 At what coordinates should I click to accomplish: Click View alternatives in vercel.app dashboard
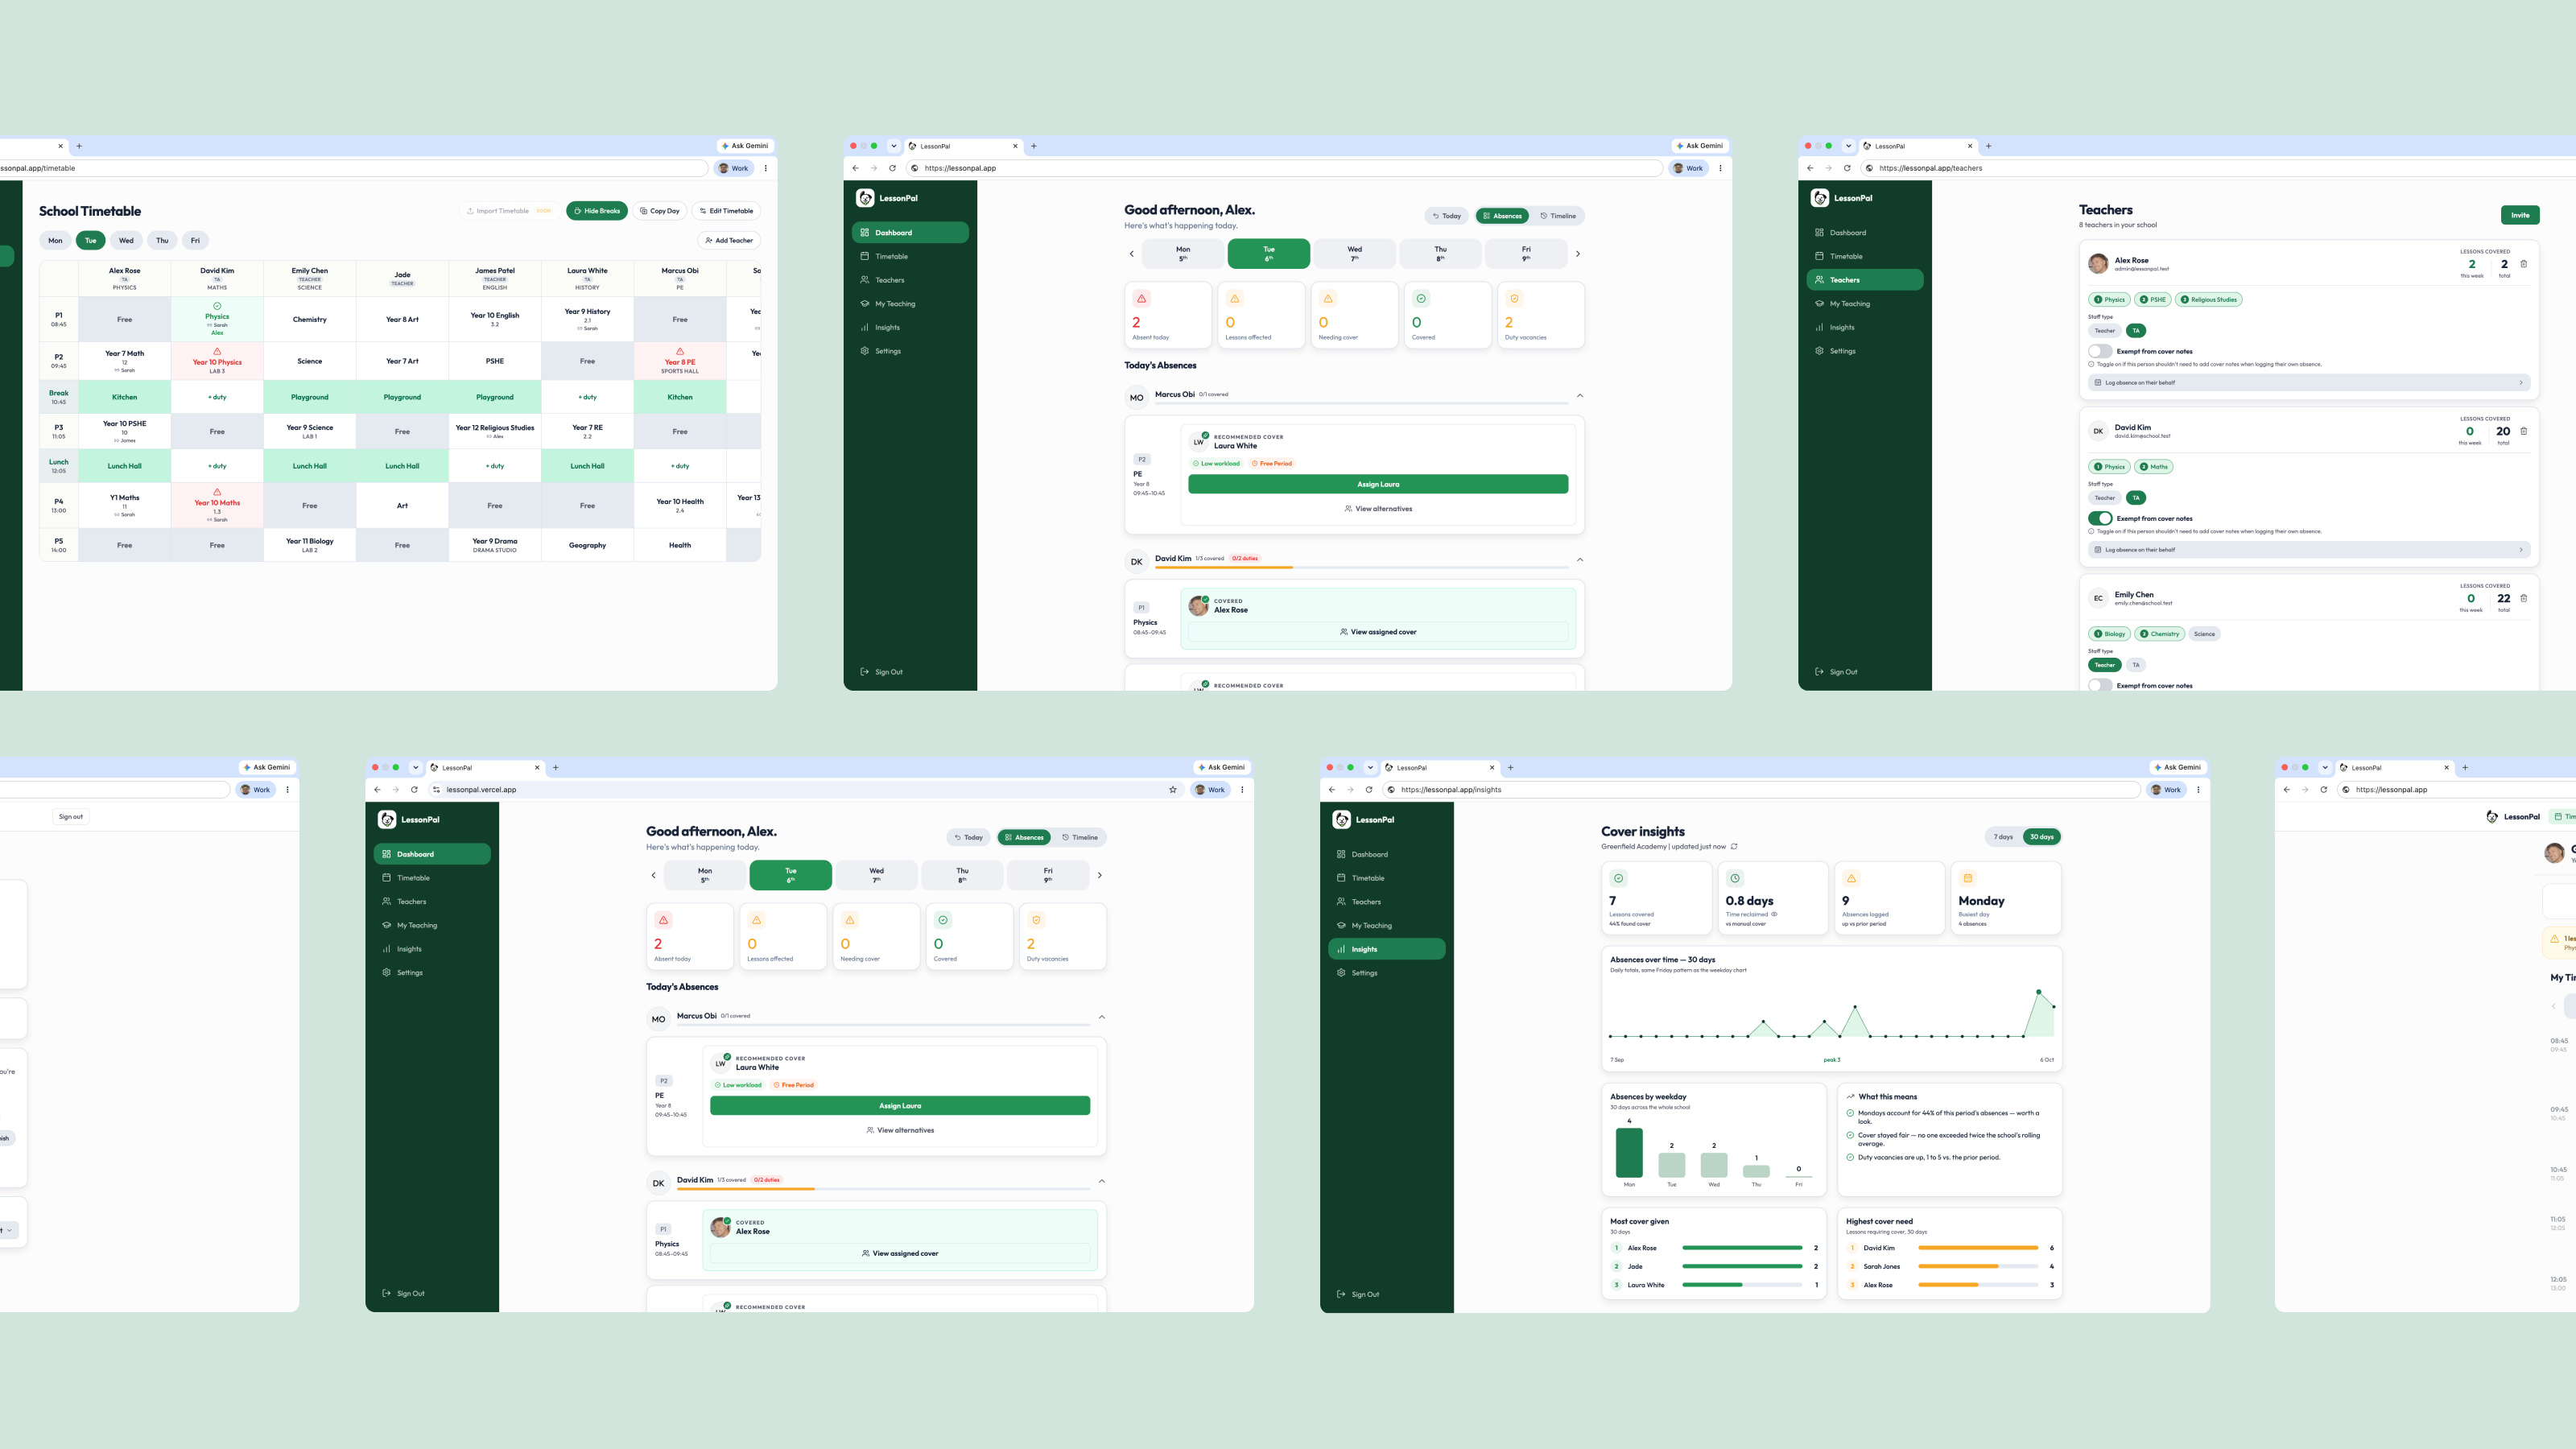coord(900,1130)
